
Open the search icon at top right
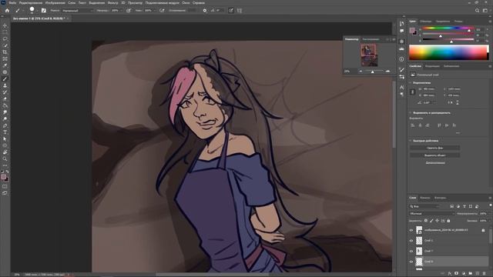pos(477,10)
